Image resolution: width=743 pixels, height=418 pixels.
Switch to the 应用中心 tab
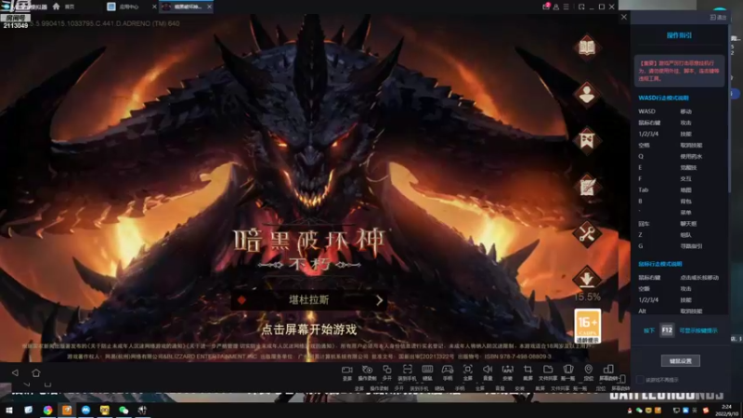(x=129, y=7)
